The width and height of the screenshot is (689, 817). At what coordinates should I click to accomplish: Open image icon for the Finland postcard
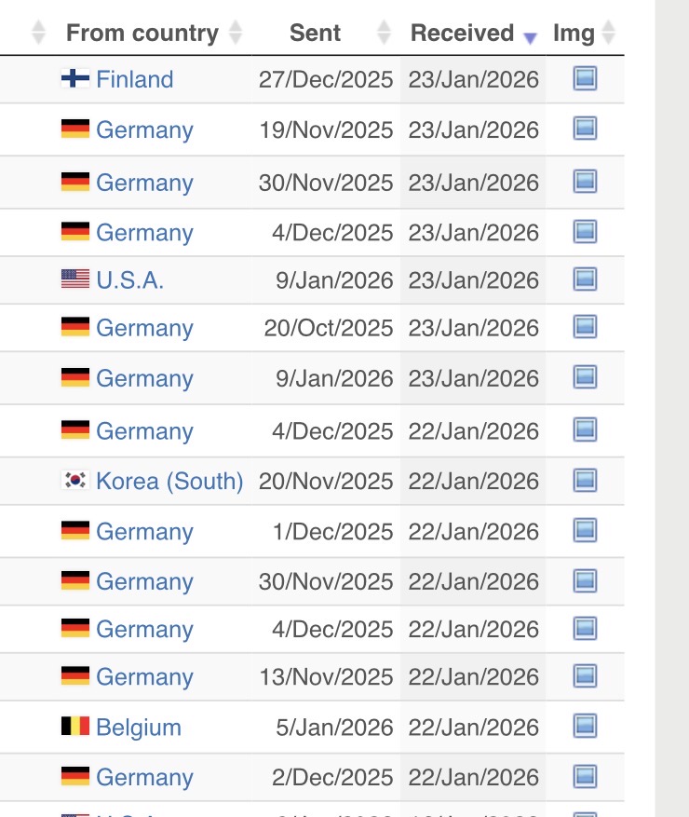[x=585, y=79]
